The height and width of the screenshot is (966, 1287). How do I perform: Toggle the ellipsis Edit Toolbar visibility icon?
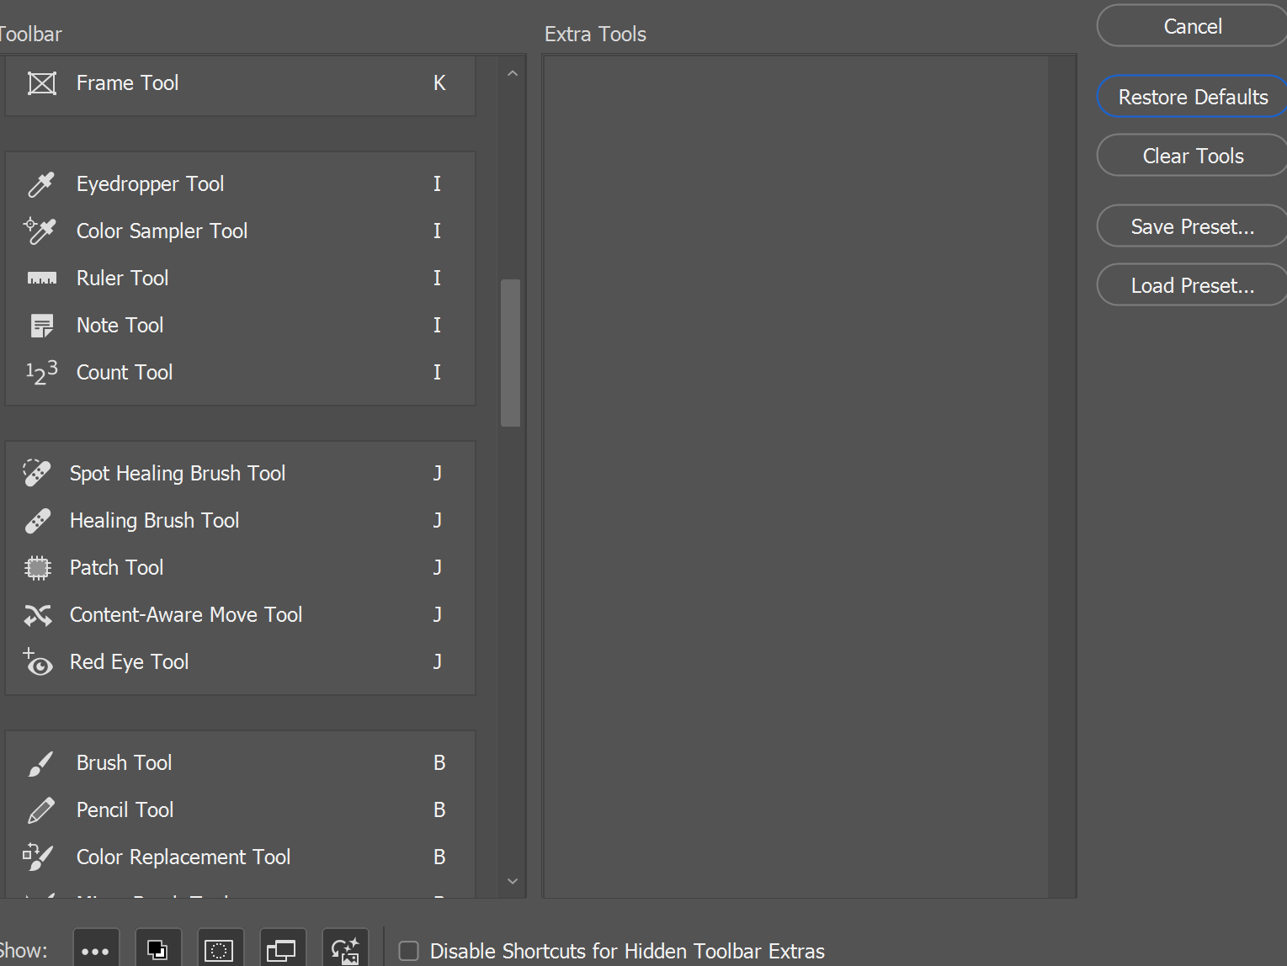click(x=95, y=950)
